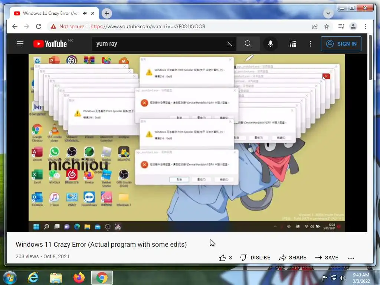The height and width of the screenshot is (285, 380).
Task: Share this page via address bar icon
Action: (x=315, y=26)
